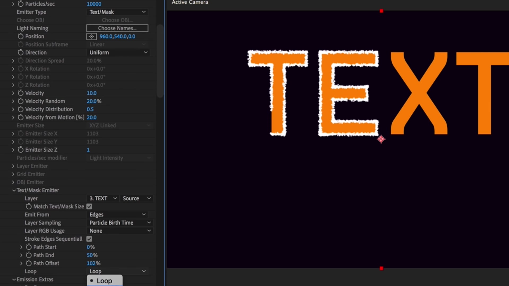Click the Choose Names button
This screenshot has width=509, height=286.
pyautogui.click(x=117, y=28)
